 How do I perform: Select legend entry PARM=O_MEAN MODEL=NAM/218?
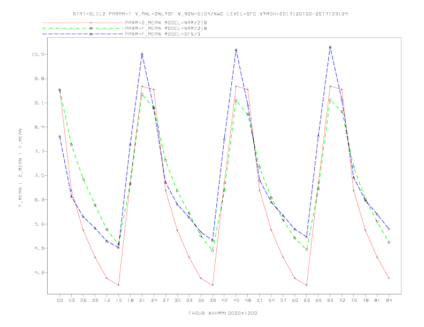pyautogui.click(x=166, y=22)
